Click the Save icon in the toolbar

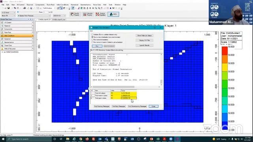pyautogui.click(x=9, y=8)
